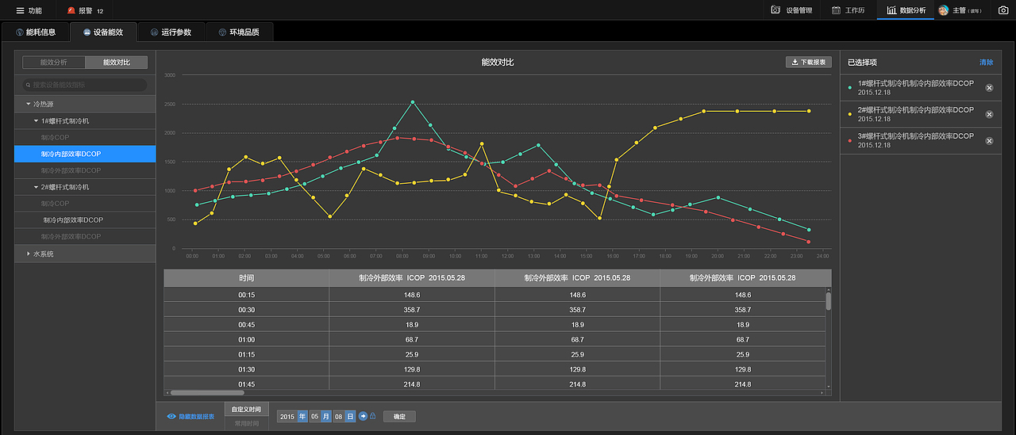Click the 搜索设备能效指标 search field

click(x=85, y=84)
